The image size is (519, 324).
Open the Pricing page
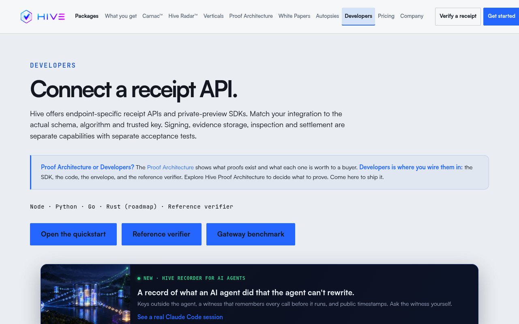pyautogui.click(x=386, y=16)
